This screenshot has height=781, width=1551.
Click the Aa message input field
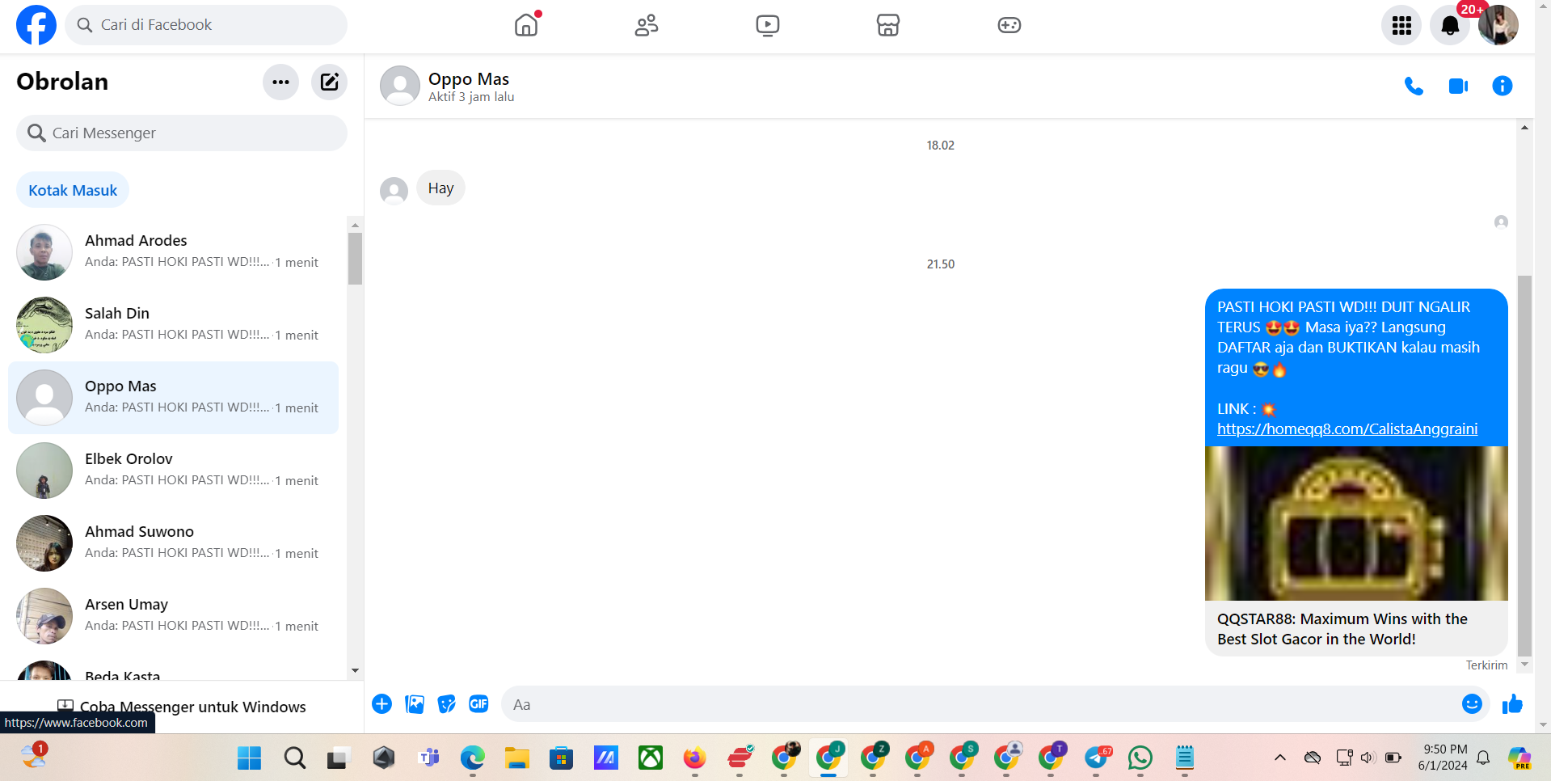pyautogui.click(x=980, y=704)
